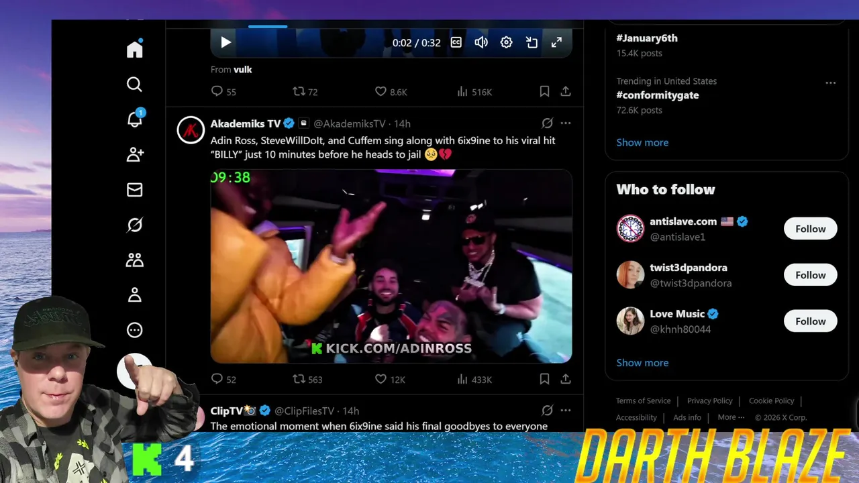Image resolution: width=859 pixels, height=483 pixels.
Task: Open the #January6th trend
Action: tap(647, 38)
